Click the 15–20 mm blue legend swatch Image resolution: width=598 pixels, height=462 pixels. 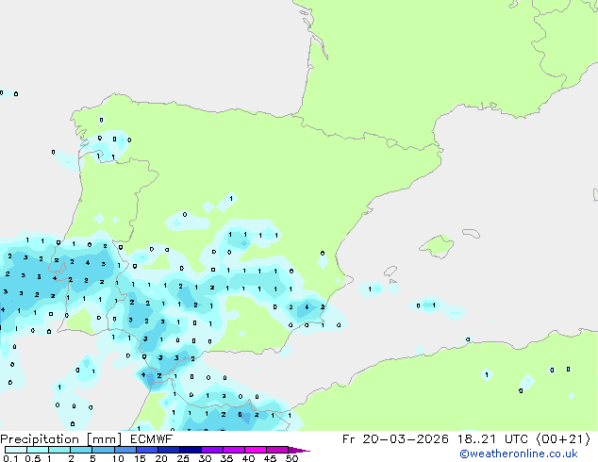pos(147,450)
